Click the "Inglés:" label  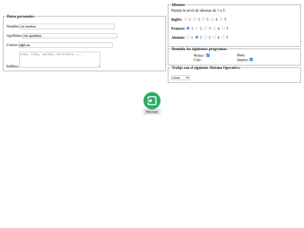tap(177, 19)
